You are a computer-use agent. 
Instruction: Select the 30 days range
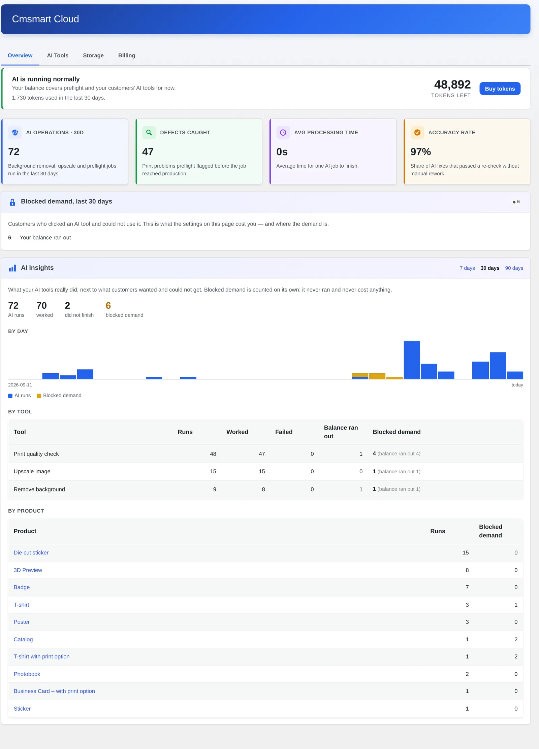490,268
